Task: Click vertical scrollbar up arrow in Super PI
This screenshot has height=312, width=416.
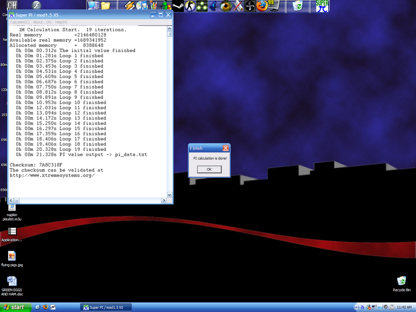Action: pyautogui.click(x=170, y=29)
